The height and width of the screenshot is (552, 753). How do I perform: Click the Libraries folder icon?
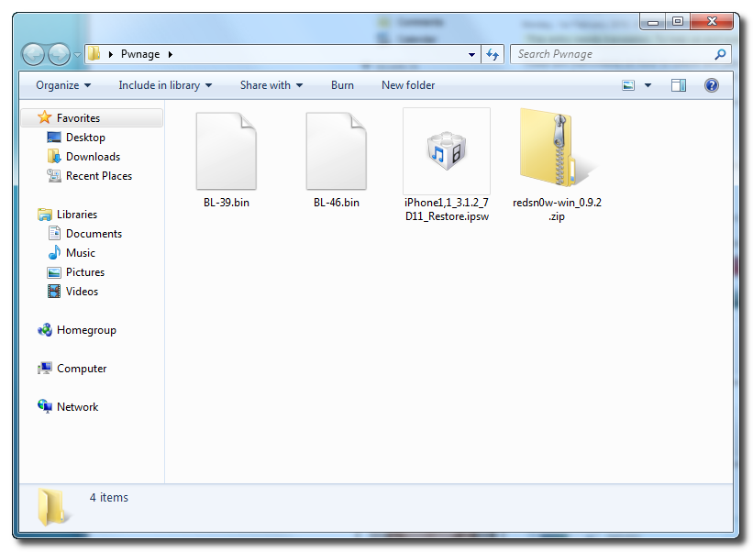pyautogui.click(x=45, y=215)
